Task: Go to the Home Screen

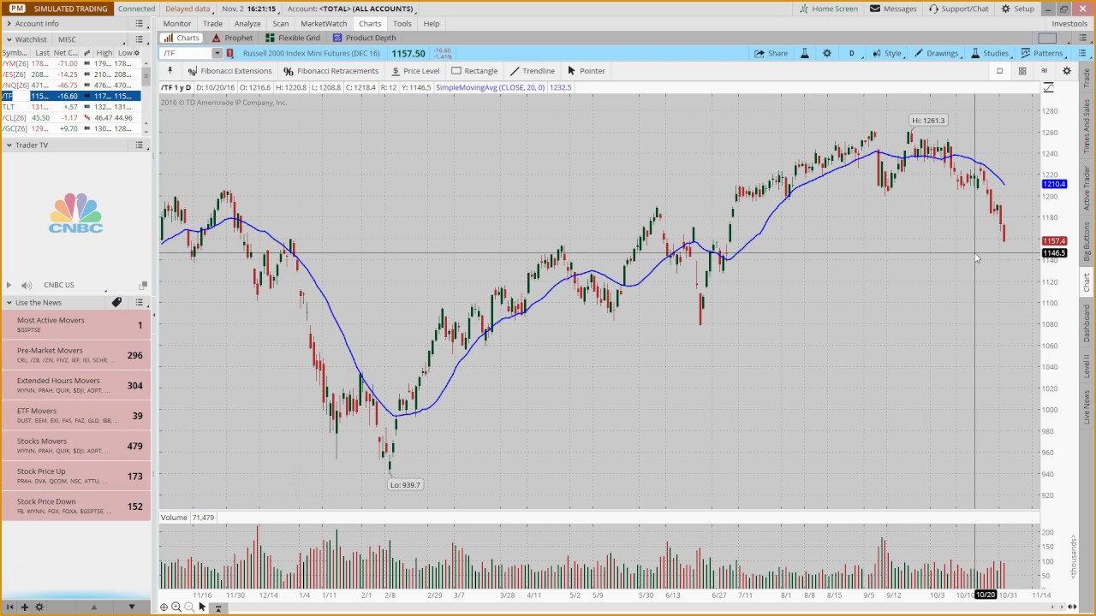Action: [828, 9]
